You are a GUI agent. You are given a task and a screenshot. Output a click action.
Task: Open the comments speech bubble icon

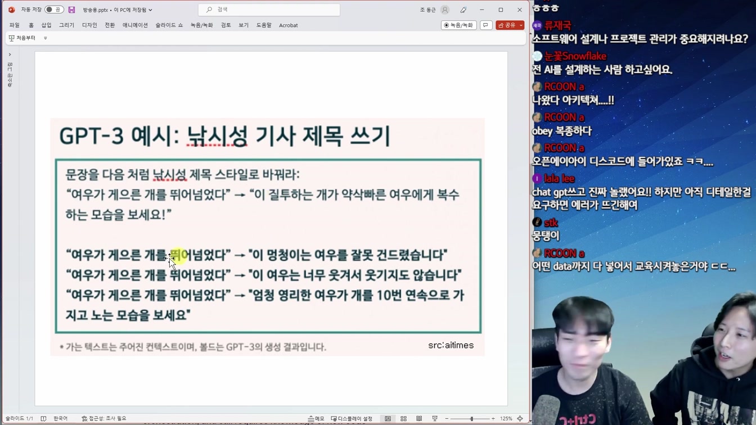coord(486,25)
